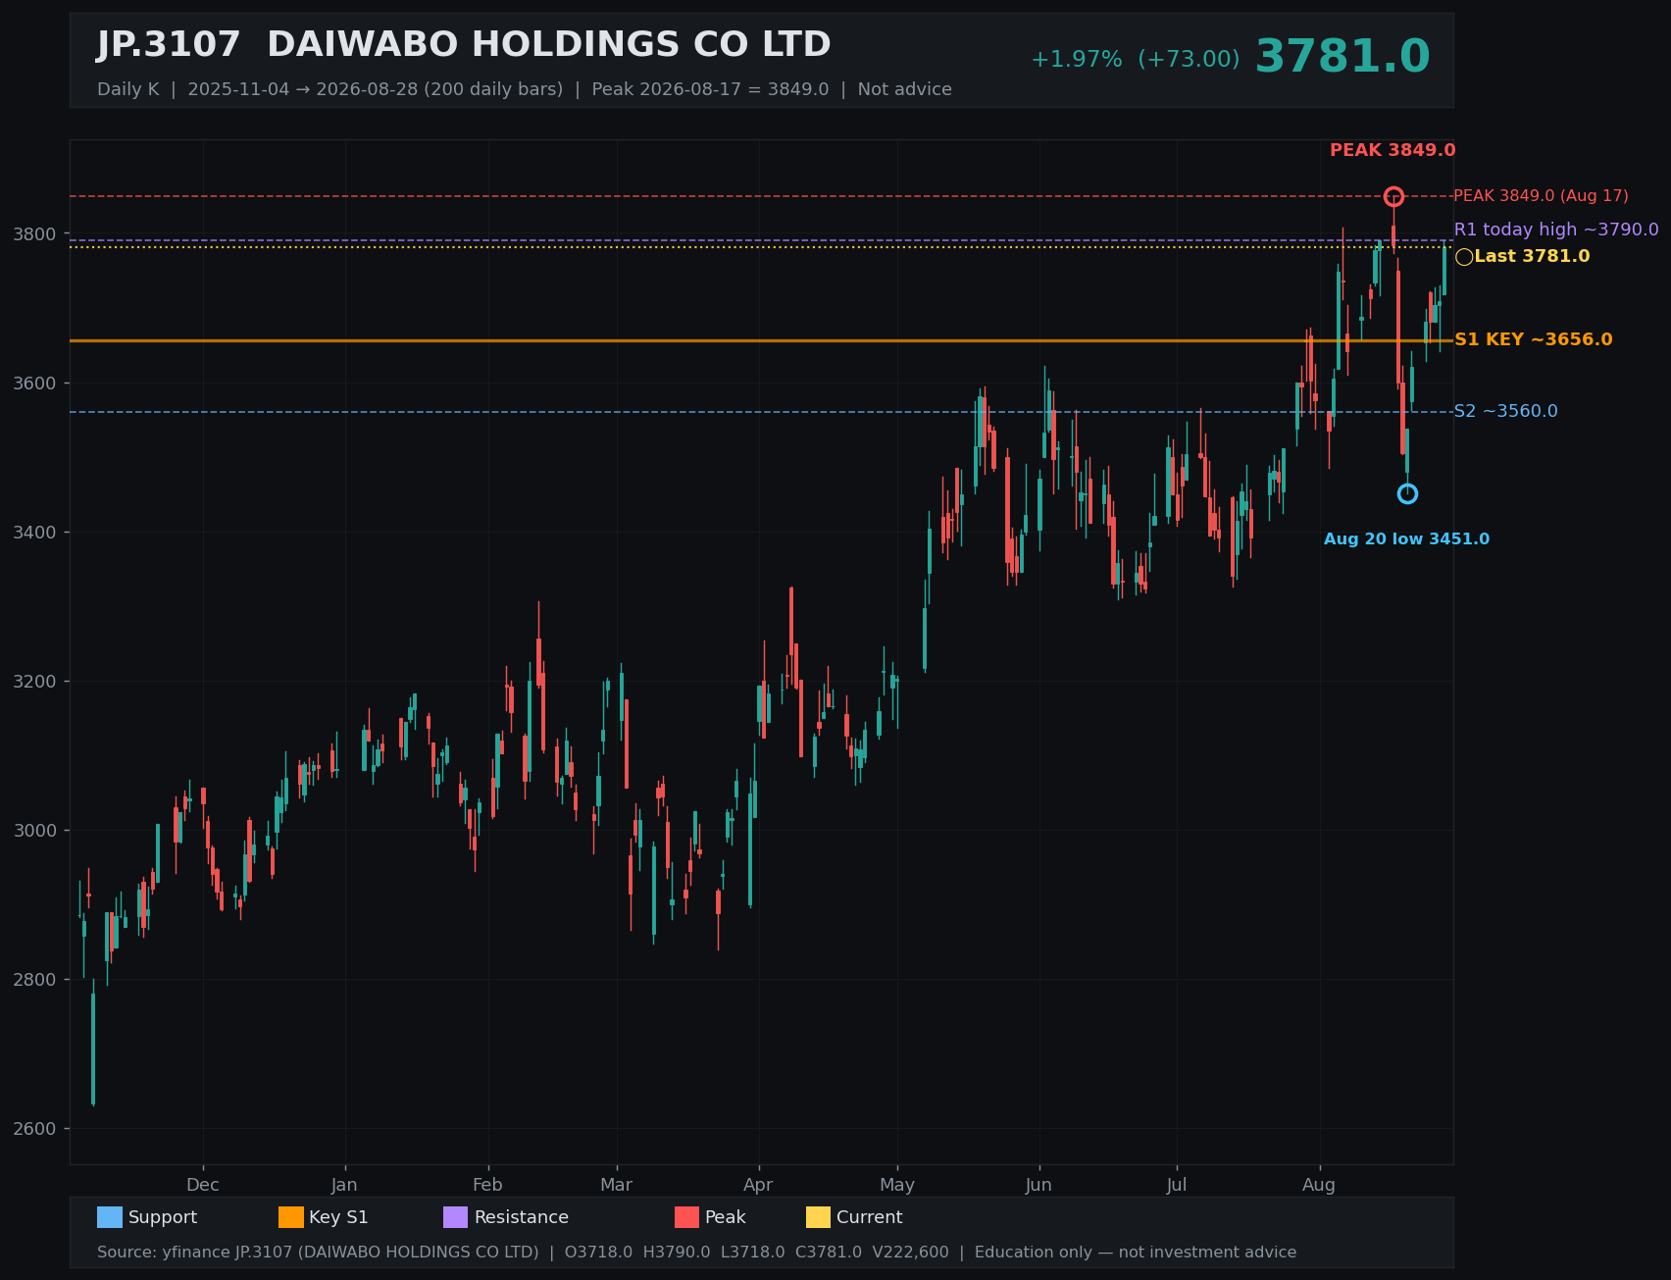The width and height of the screenshot is (1671, 1280).
Task: Click the "Jul" x-axis month label
Action: click(x=1177, y=1185)
